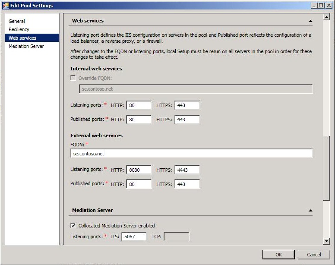Screen dimensions: 335x265
Task: Click the Edit Pool Settings title icon
Action: pos(6,6)
